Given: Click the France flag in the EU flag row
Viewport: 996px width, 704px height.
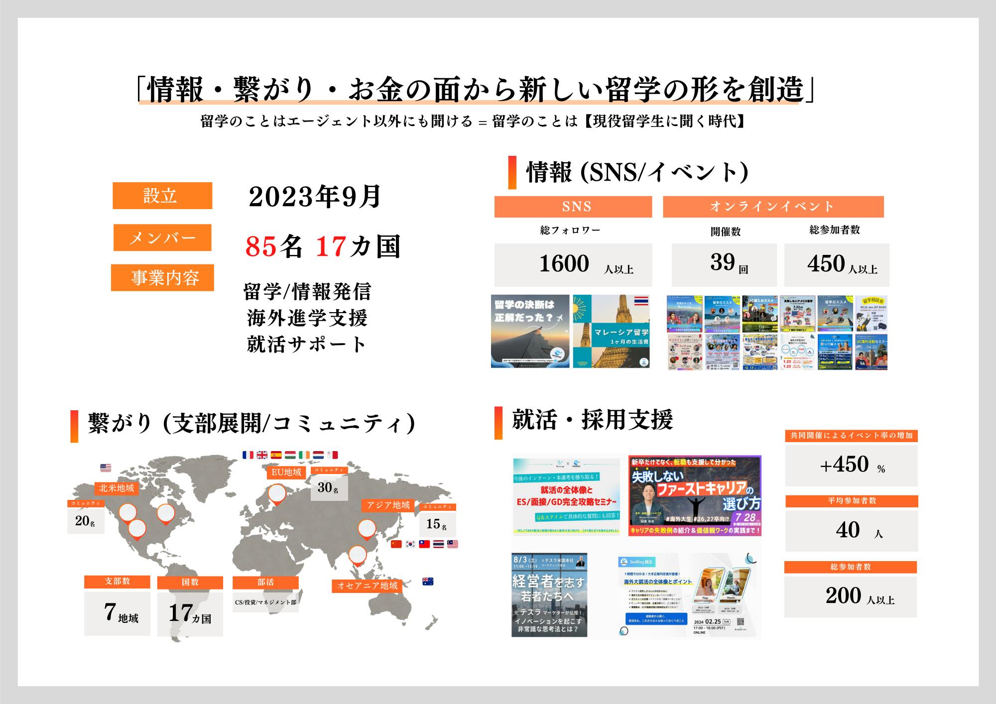Looking at the screenshot, I should tap(248, 455).
